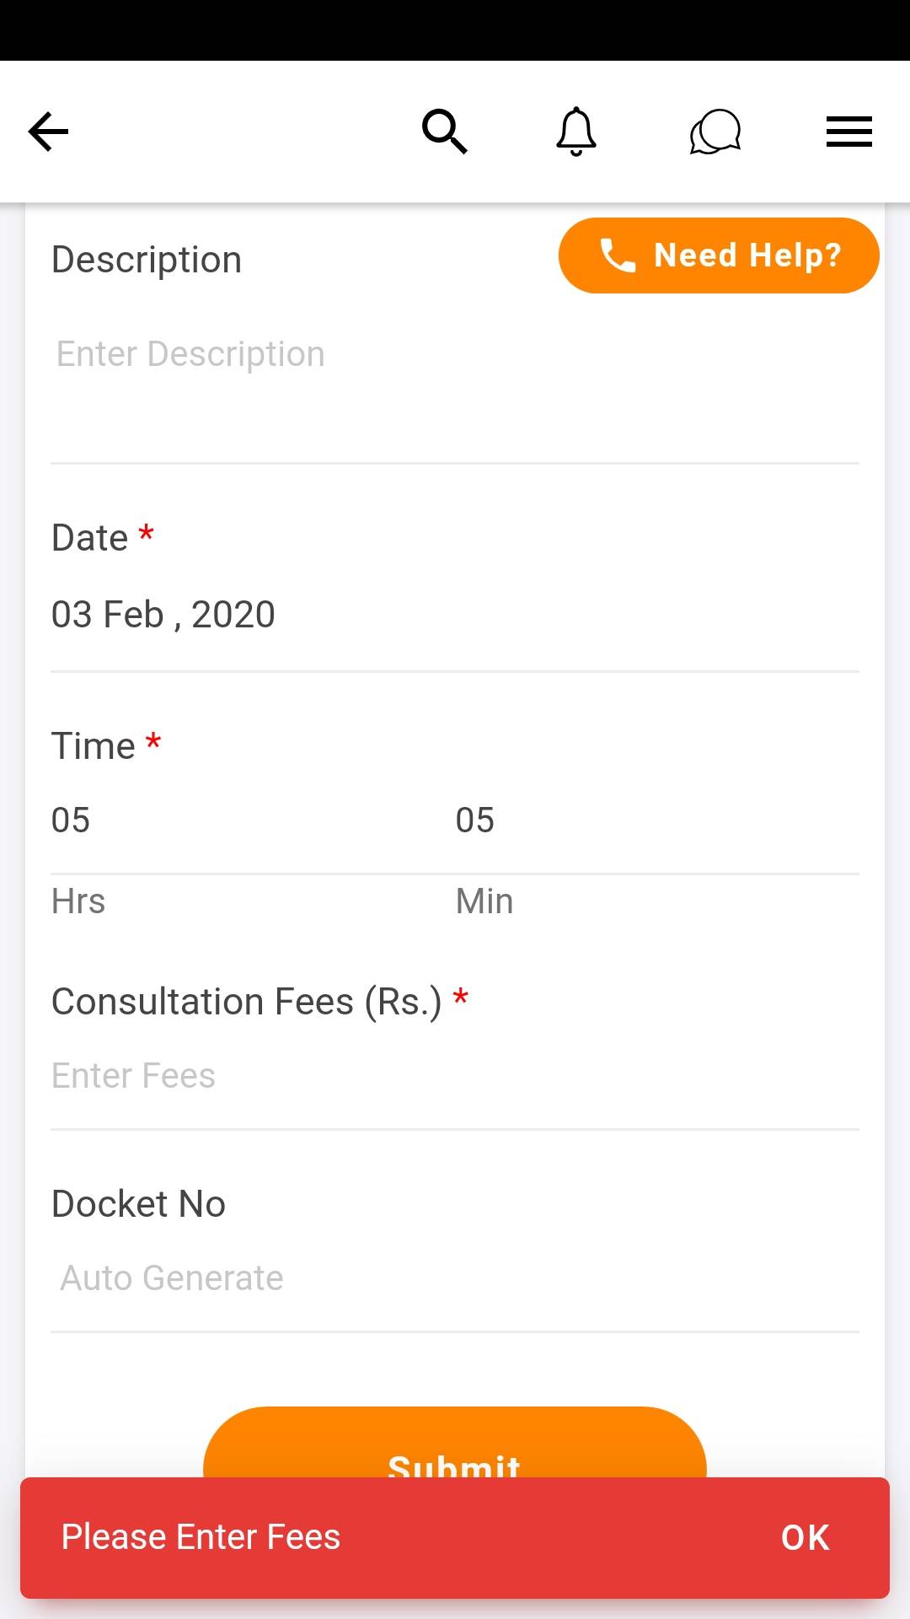Click the Consultation Fees (Rs.) label

pyautogui.click(x=246, y=1002)
